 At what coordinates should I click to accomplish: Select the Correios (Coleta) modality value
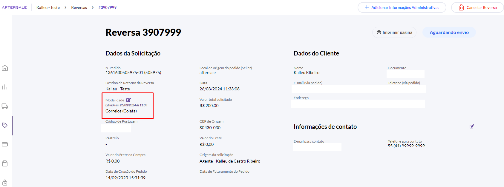(x=121, y=111)
